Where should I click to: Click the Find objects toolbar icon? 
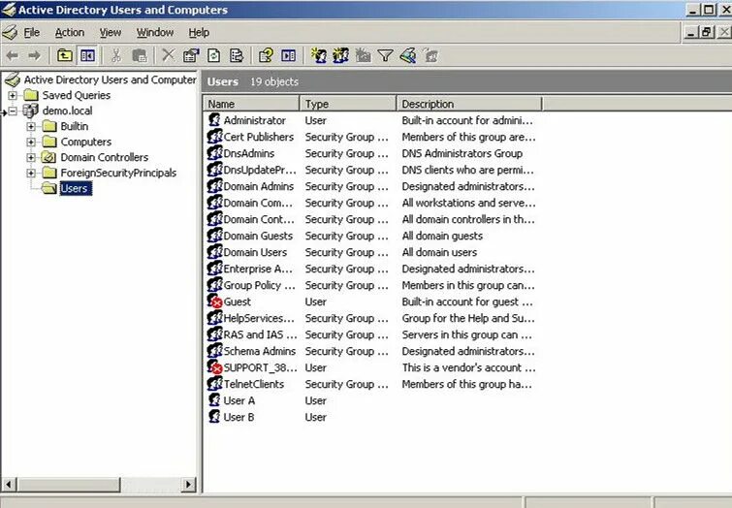408,56
